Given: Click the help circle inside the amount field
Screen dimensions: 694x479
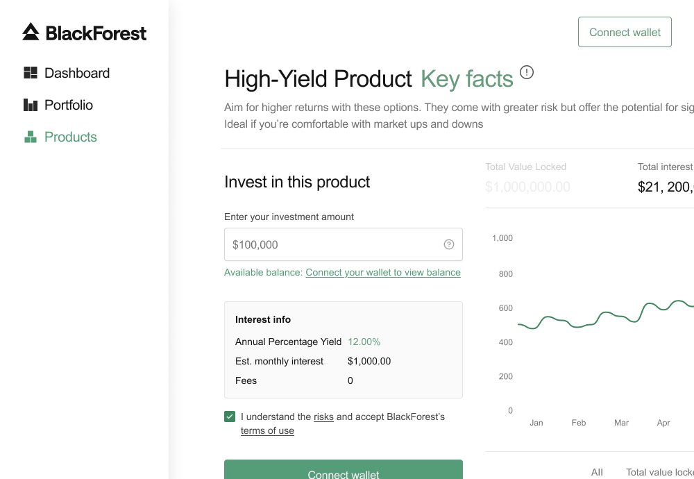Looking at the screenshot, I should (448, 244).
